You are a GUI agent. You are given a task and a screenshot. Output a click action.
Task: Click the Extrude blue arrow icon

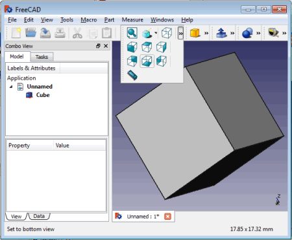(x=221, y=33)
